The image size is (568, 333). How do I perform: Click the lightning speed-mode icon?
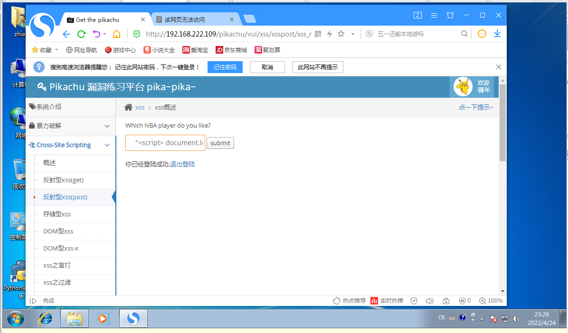[331, 34]
